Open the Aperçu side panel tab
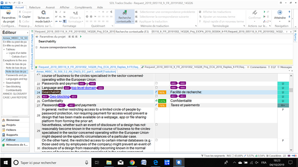The image size is (298, 167). click(295, 36)
